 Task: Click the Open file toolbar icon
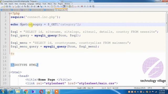click(4, 7)
